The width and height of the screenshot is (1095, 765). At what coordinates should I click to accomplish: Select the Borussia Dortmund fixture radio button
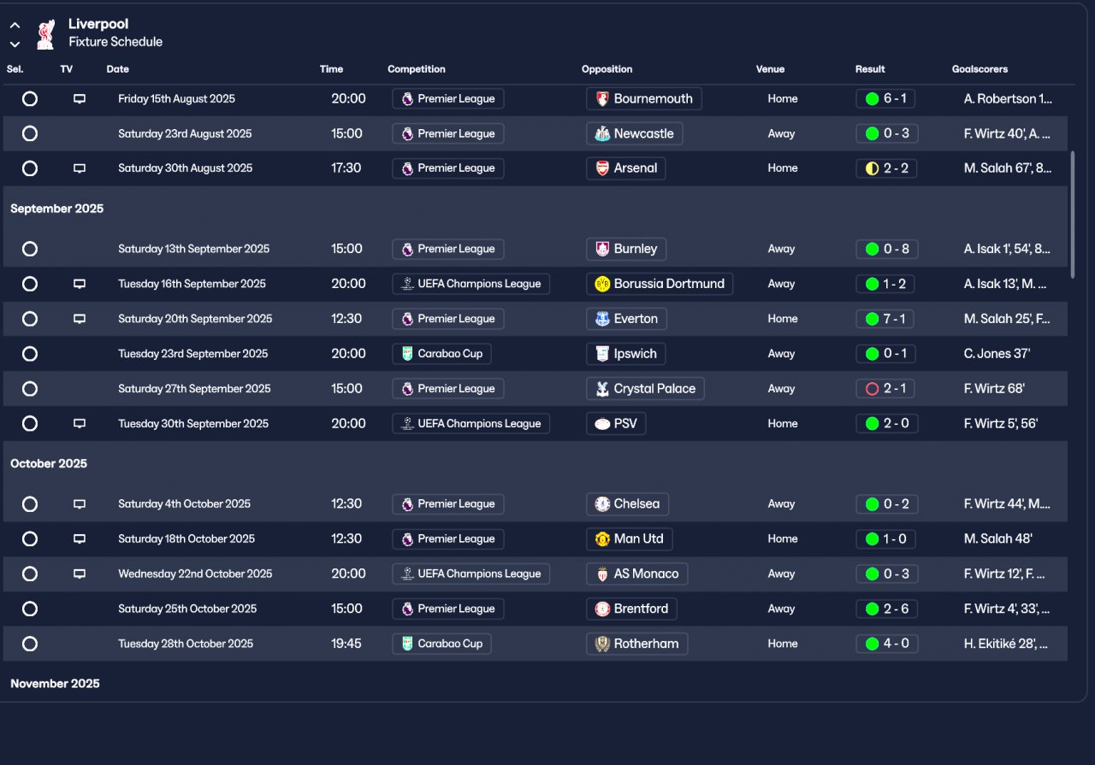pyautogui.click(x=30, y=284)
